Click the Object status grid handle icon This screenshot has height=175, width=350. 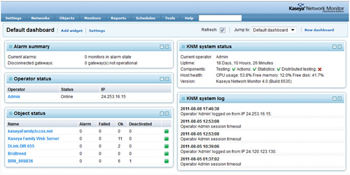pyautogui.click(x=11, y=113)
